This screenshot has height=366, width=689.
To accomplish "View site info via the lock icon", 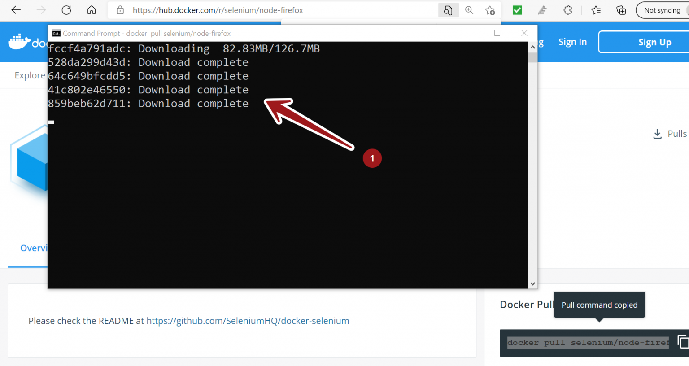I will coord(120,10).
